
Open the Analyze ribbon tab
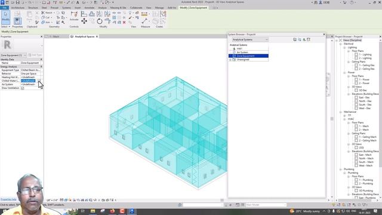(x=102, y=8)
